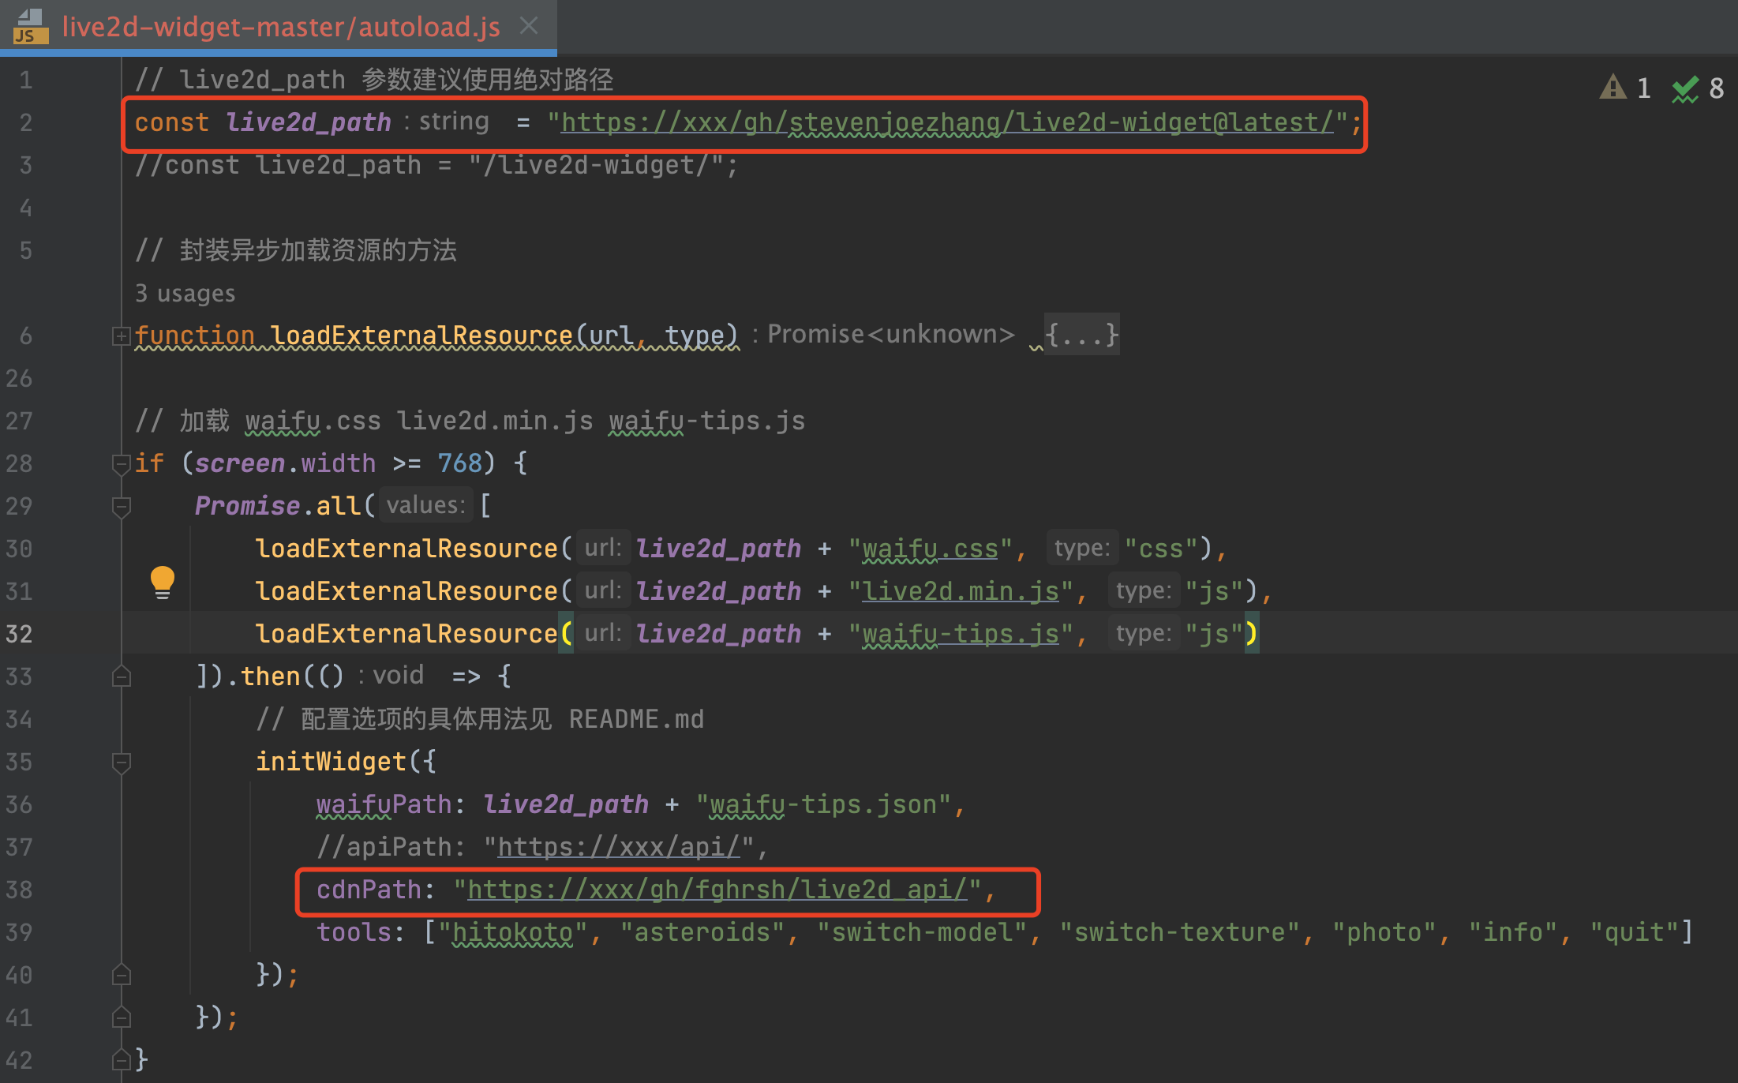Image resolution: width=1738 pixels, height=1083 pixels.
Task: Click the JS file type icon on tab
Action: [30, 27]
